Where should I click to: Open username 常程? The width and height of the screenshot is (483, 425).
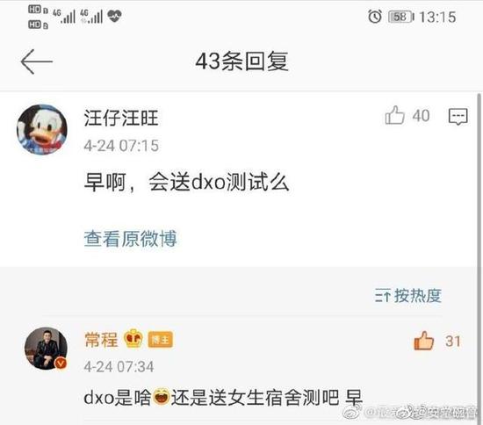tap(101, 339)
